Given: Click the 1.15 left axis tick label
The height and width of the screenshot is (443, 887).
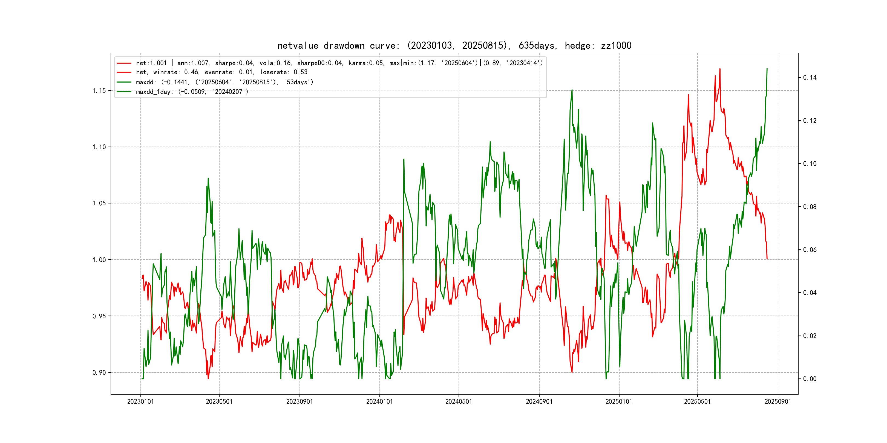Looking at the screenshot, I should 99,91.
